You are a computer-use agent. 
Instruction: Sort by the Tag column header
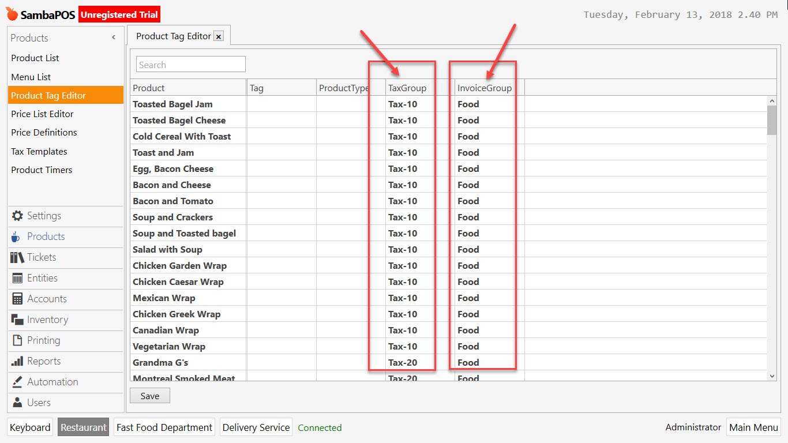pos(282,88)
